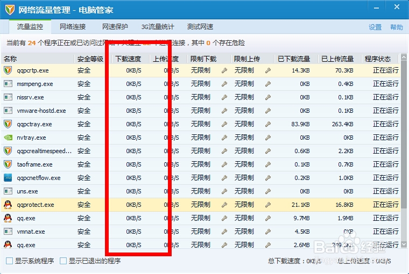Click the 263.4KB uploaded value
This screenshot has width=409, height=274.
click(x=342, y=124)
